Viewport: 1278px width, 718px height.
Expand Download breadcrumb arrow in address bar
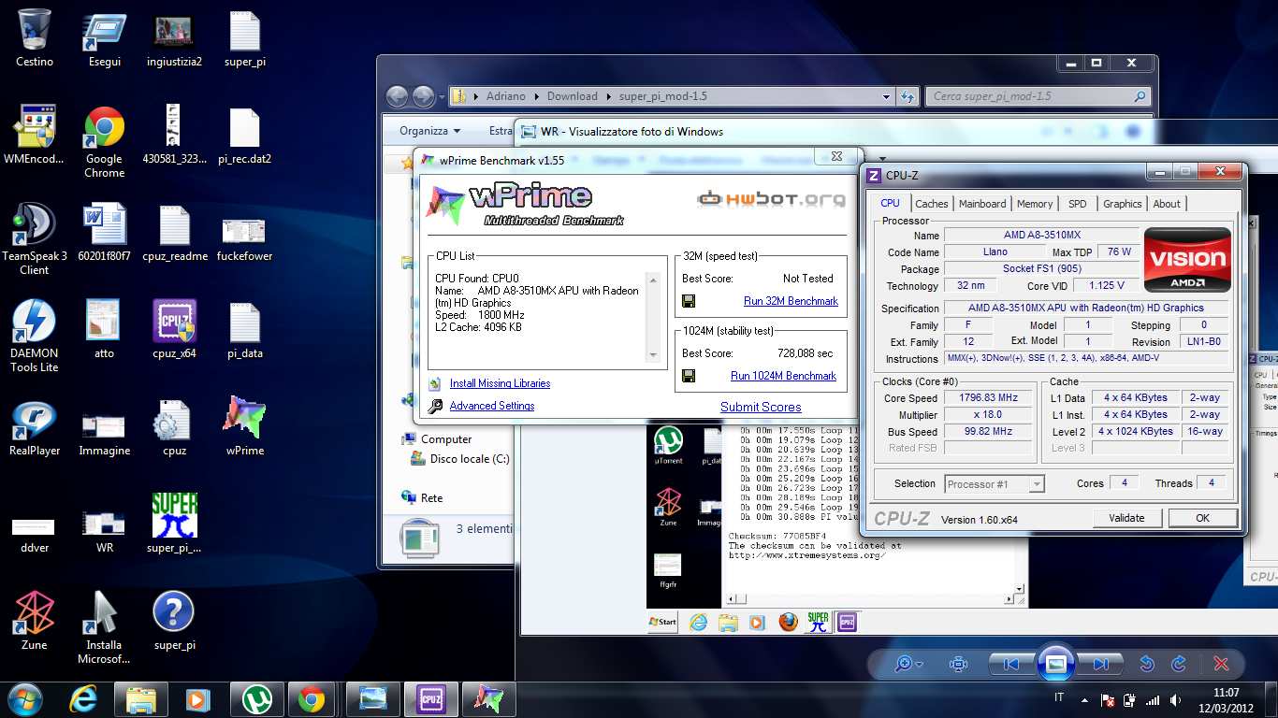(608, 96)
